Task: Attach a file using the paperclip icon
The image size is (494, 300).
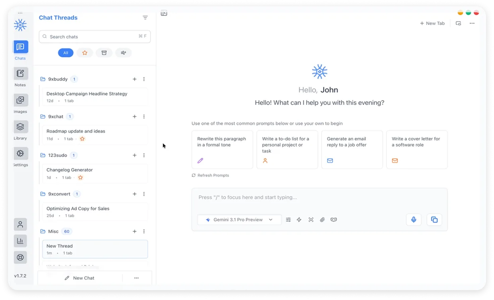Action: [x=322, y=219]
